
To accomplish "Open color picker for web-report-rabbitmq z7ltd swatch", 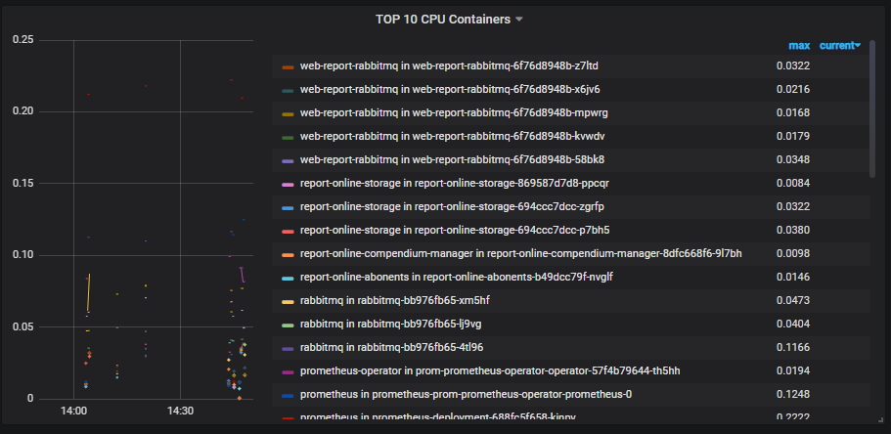I will coord(288,67).
